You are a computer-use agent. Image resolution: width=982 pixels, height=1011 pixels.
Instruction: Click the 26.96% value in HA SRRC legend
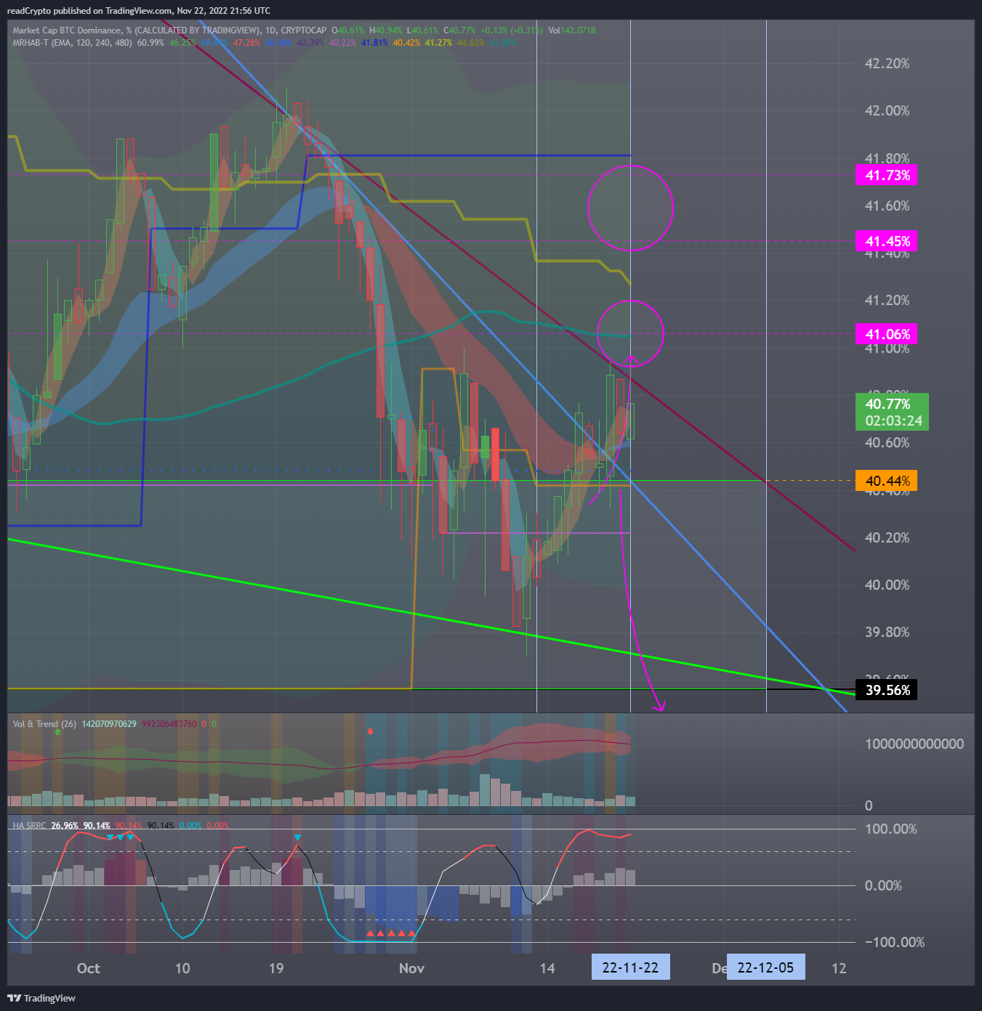coord(65,826)
